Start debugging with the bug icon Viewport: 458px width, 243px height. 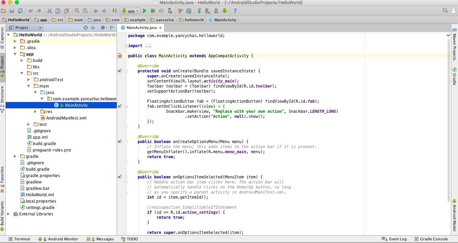(x=153, y=11)
